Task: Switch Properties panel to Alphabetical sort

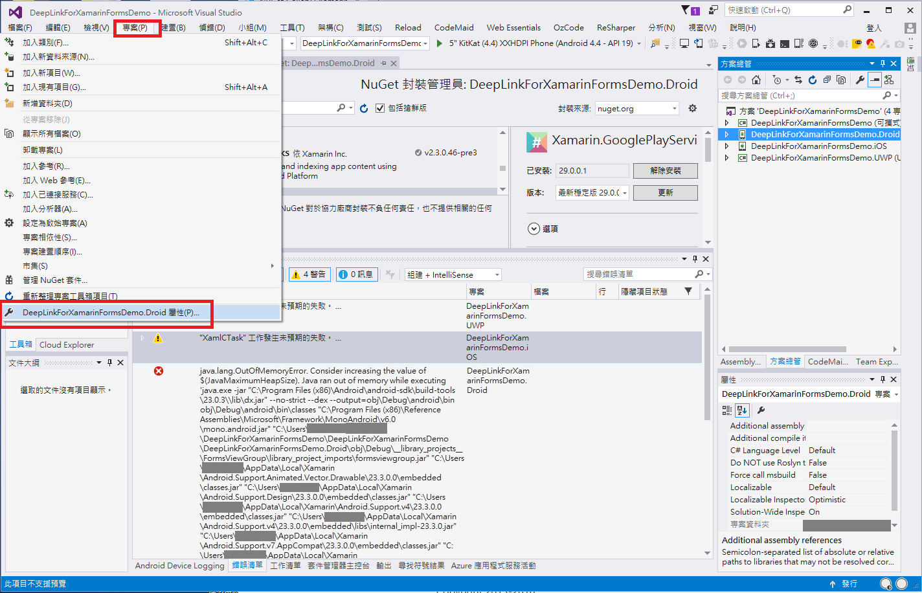Action: coord(742,410)
